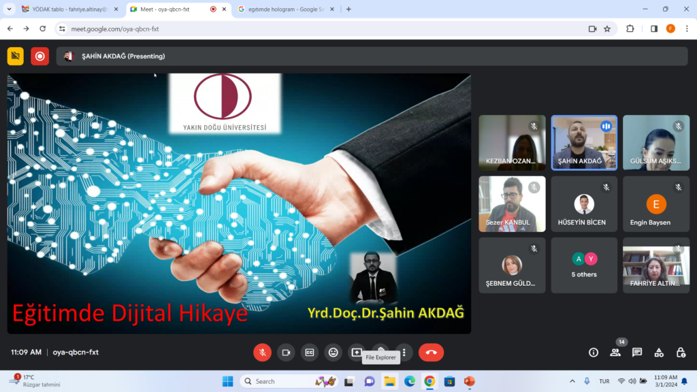Toggle the camera button on

click(x=286, y=353)
